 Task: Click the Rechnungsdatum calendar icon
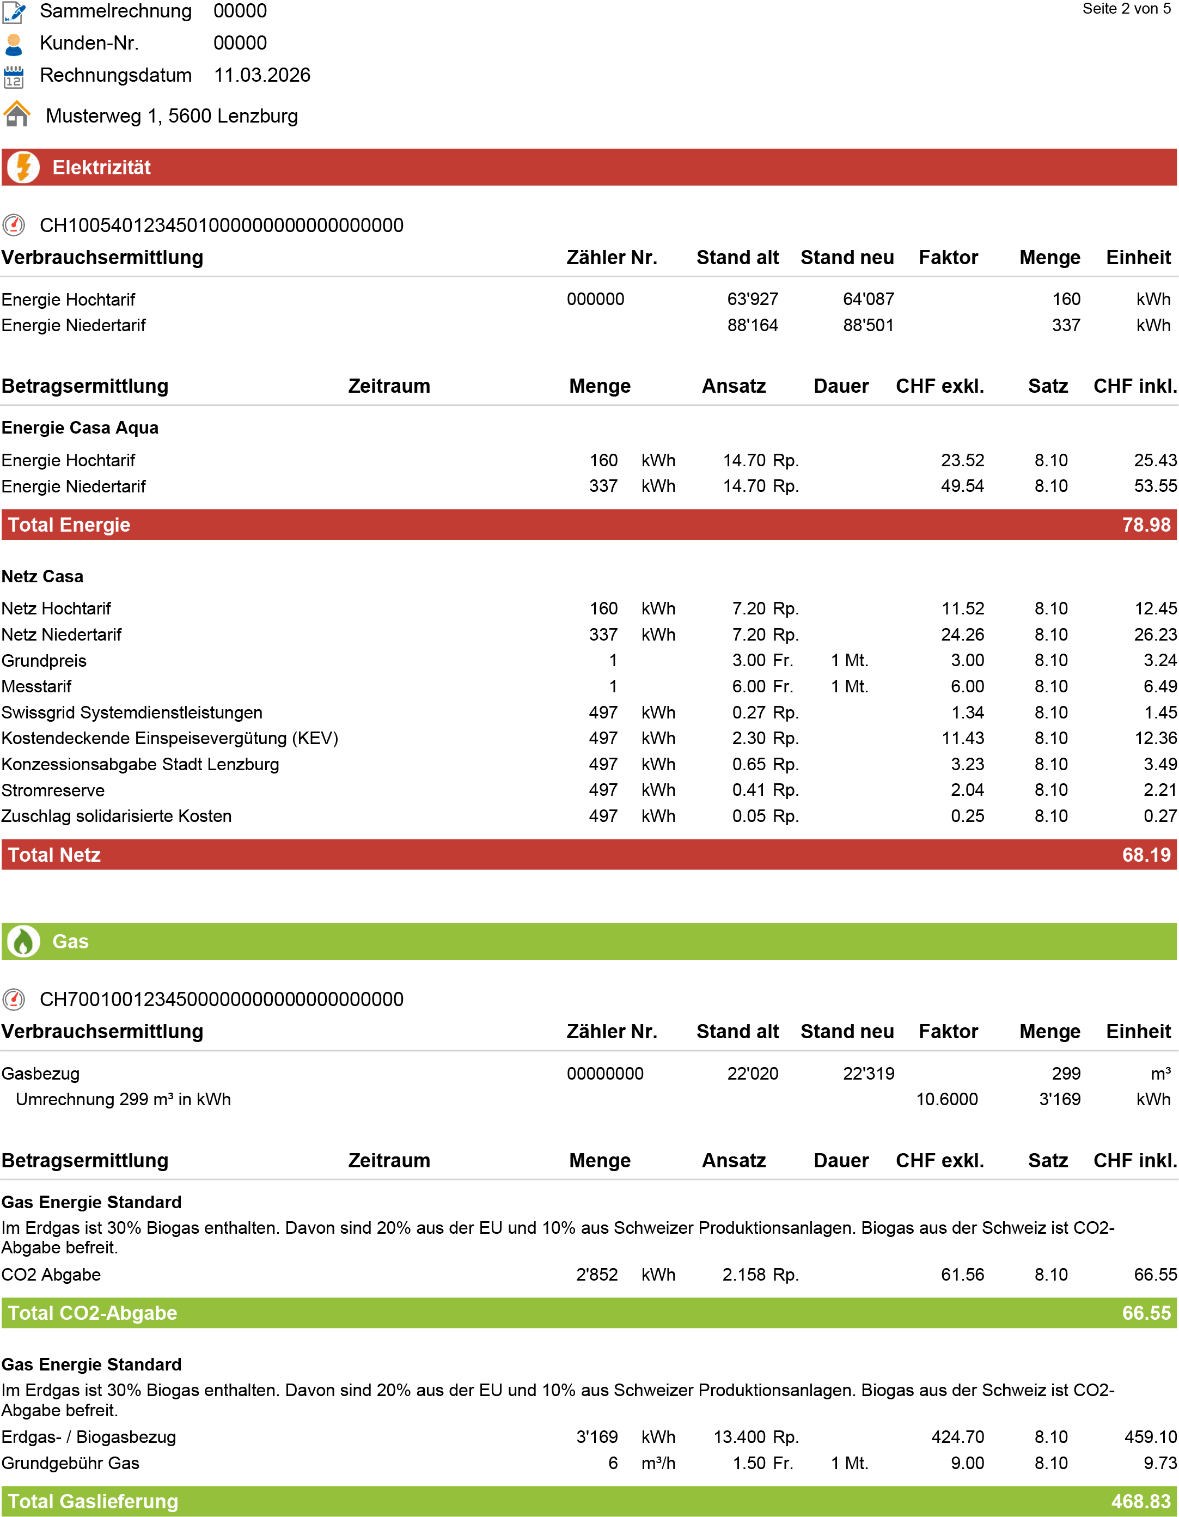14,76
